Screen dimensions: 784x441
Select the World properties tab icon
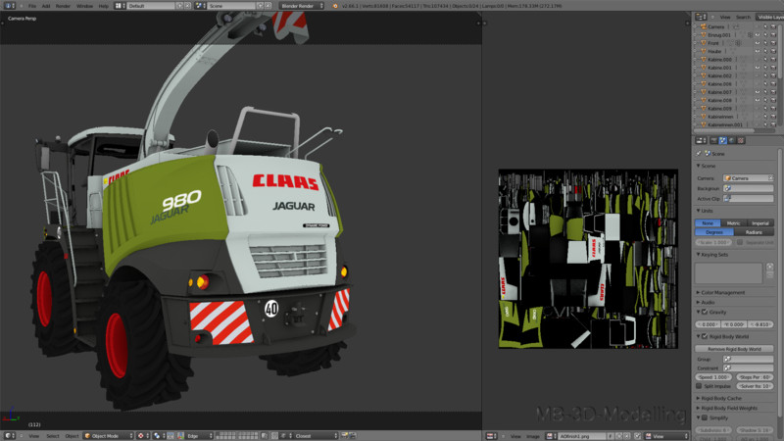point(731,140)
